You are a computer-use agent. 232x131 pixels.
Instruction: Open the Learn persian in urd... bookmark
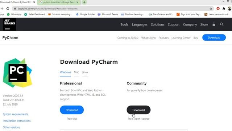pyautogui.click(x=217, y=14)
